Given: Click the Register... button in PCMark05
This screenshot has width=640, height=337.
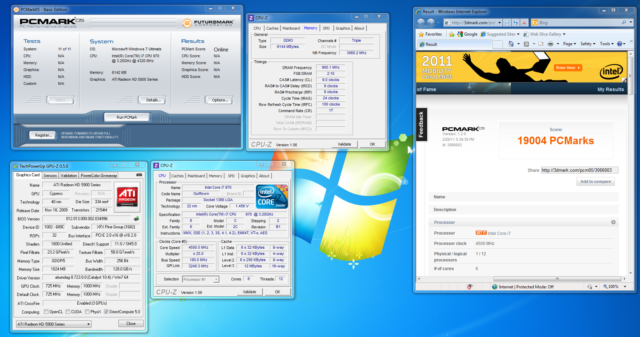Looking at the screenshot, I should pyautogui.click(x=44, y=135).
